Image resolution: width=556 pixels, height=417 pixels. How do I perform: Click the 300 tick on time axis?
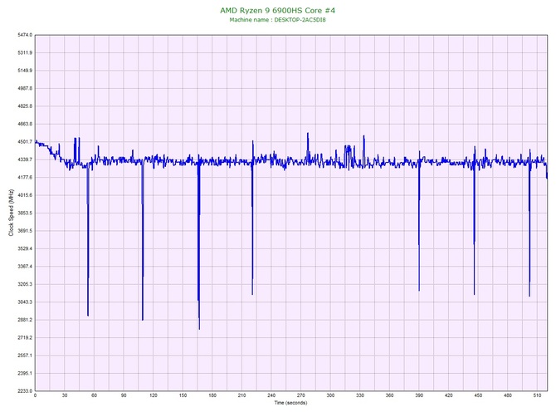point(330,395)
